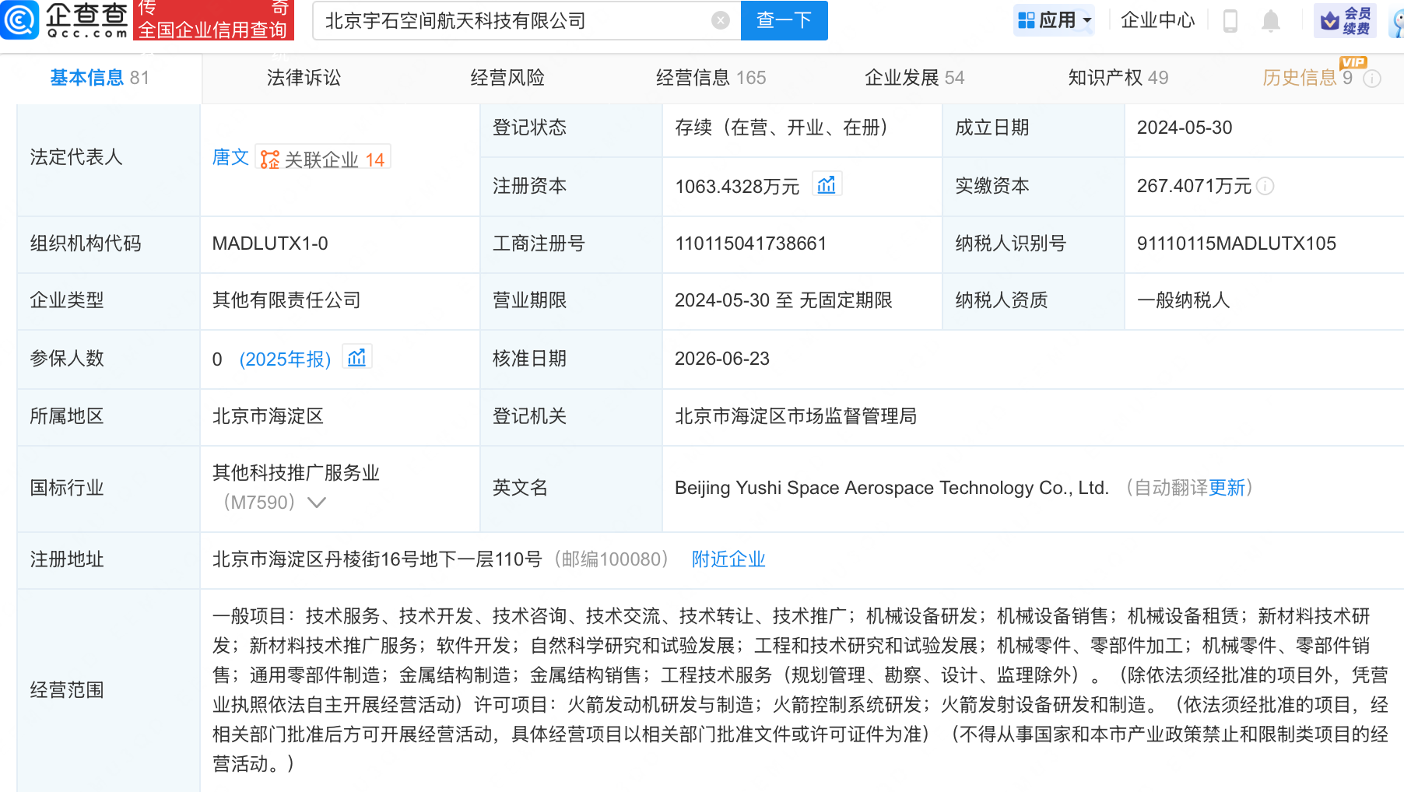Click the 查一下 search button
The height and width of the screenshot is (792, 1404).
pyautogui.click(x=784, y=20)
